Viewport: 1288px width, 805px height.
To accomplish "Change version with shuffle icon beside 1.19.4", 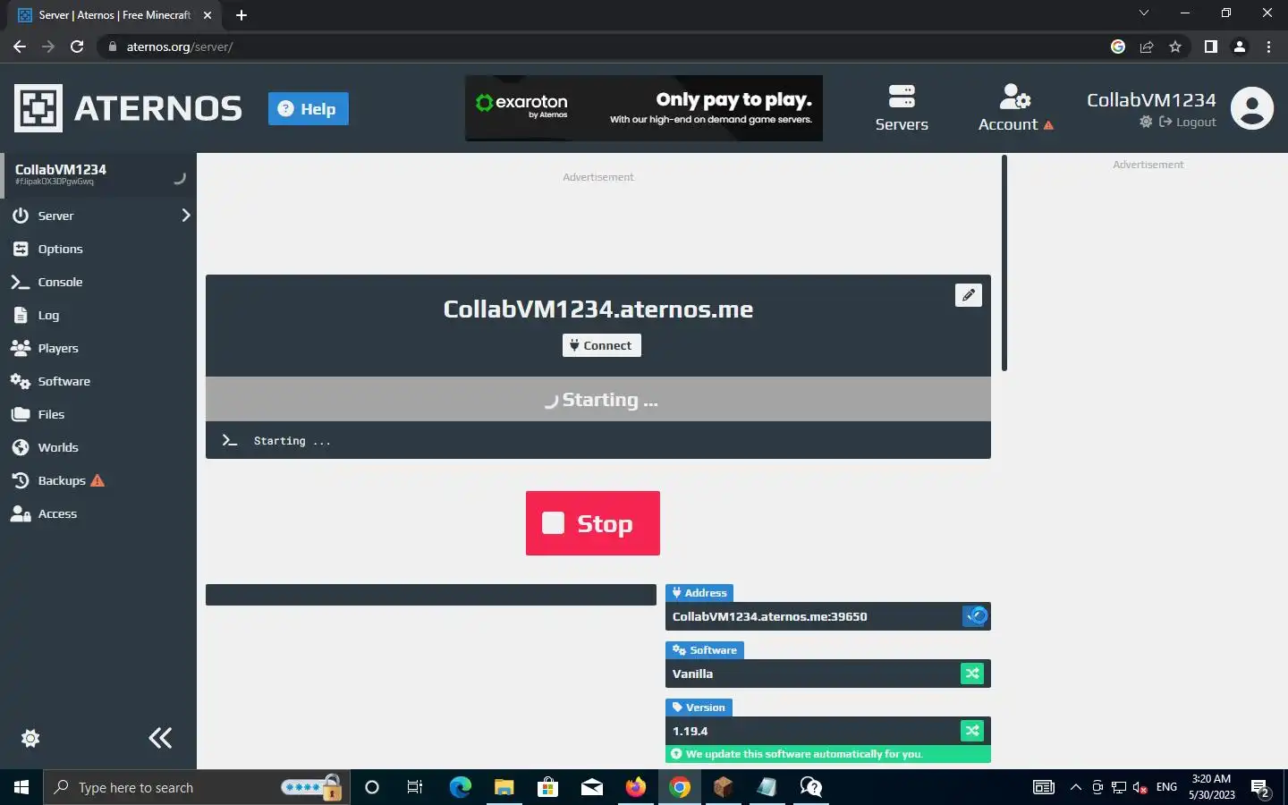I will tap(972, 731).
